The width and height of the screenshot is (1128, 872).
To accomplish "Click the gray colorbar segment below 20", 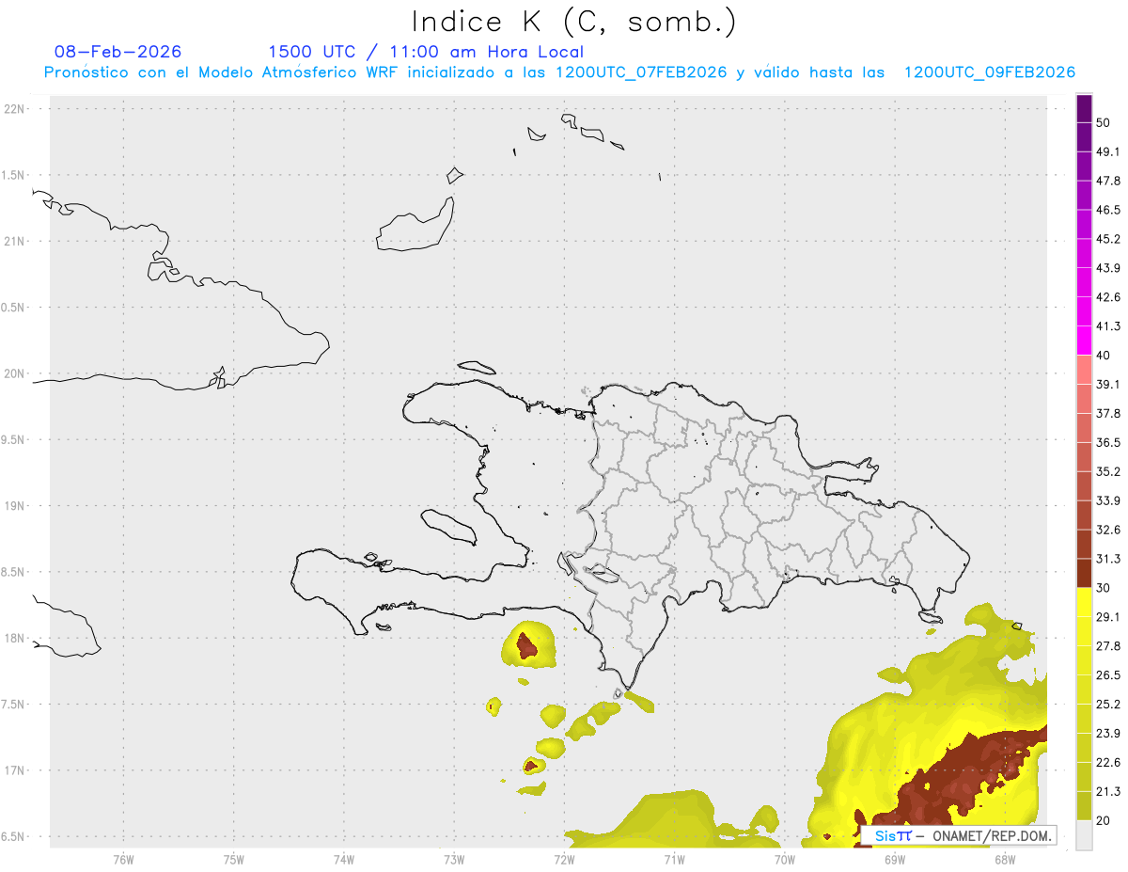I will [x=1084, y=834].
